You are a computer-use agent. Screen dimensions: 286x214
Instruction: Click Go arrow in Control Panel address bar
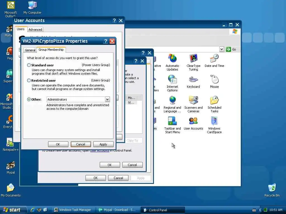point(228,49)
